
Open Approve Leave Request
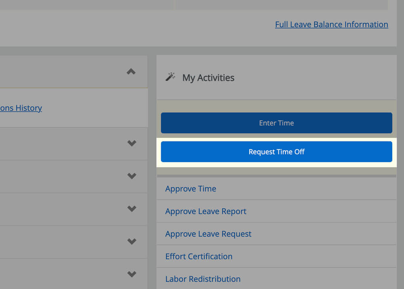pos(208,234)
